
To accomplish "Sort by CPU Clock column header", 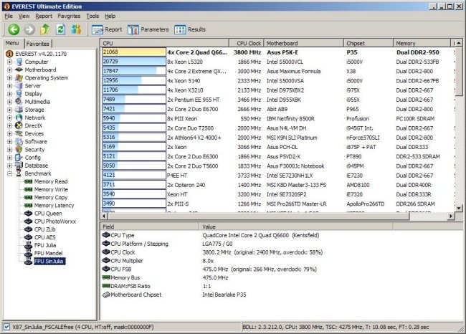I will (247, 44).
